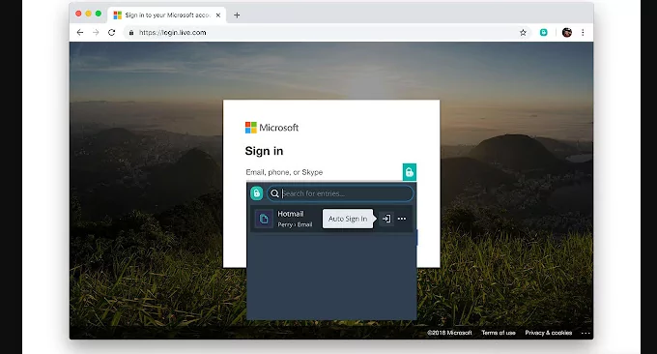Click the Perry › Email path text

[295, 224]
